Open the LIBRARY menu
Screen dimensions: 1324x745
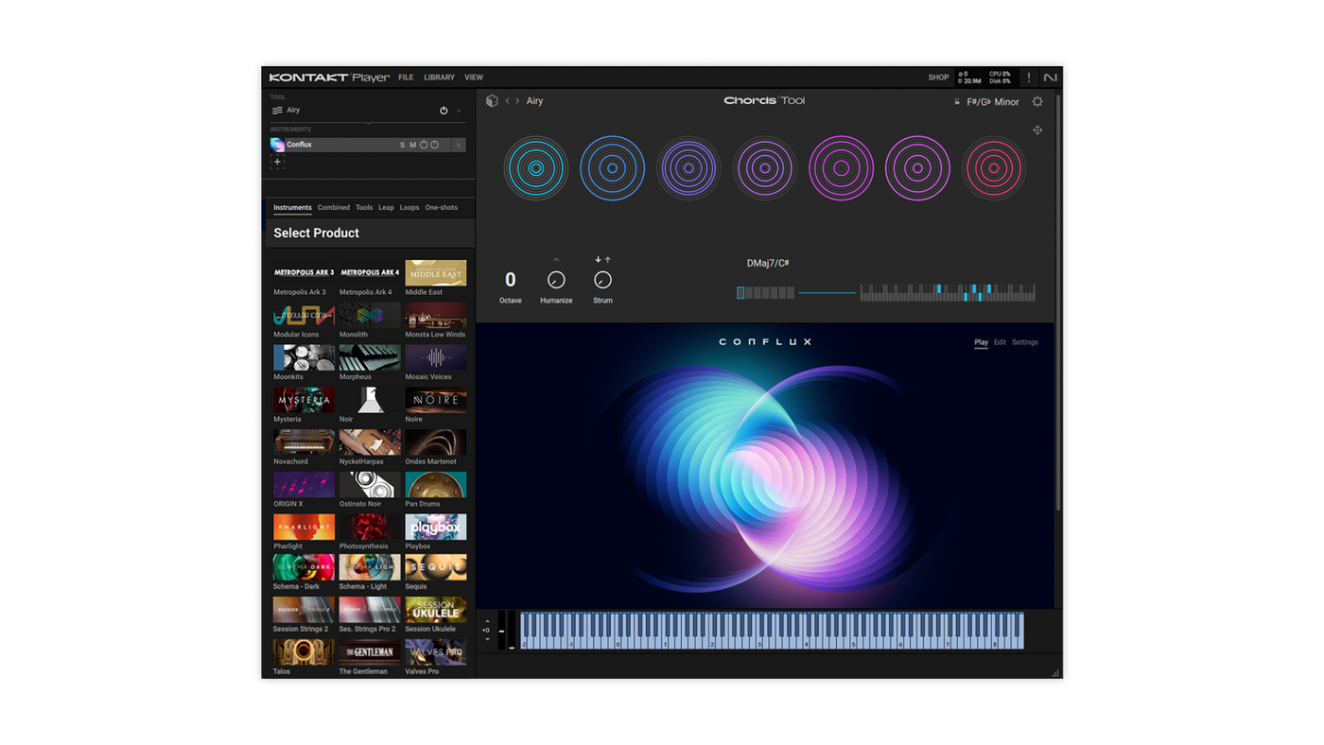[x=439, y=78]
